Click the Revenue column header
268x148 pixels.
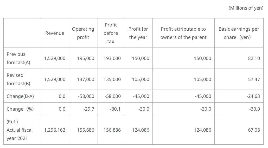point(55,33)
